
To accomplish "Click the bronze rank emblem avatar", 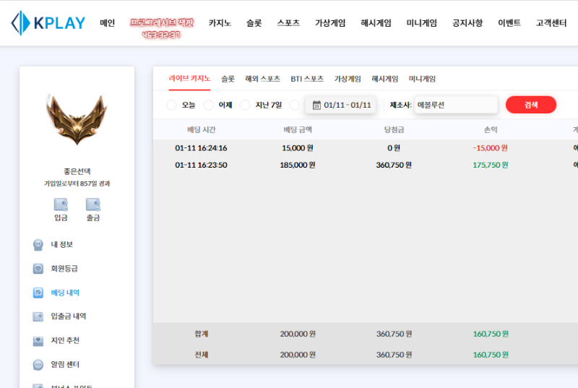I will click(x=77, y=119).
